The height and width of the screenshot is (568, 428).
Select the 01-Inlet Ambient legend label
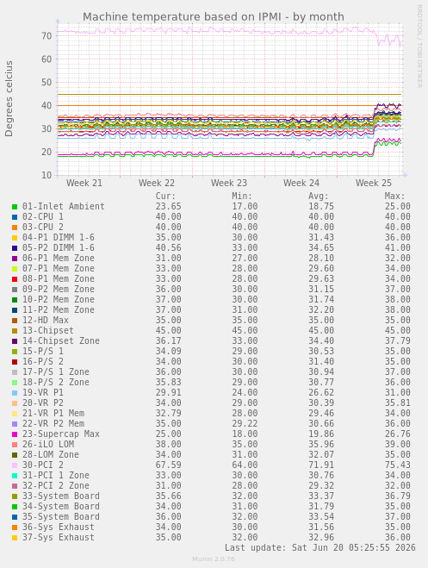click(64, 207)
